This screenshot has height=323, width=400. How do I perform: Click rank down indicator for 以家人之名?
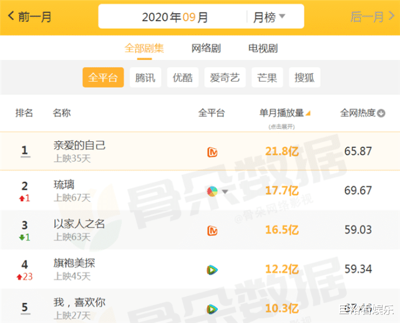[x=24, y=237]
